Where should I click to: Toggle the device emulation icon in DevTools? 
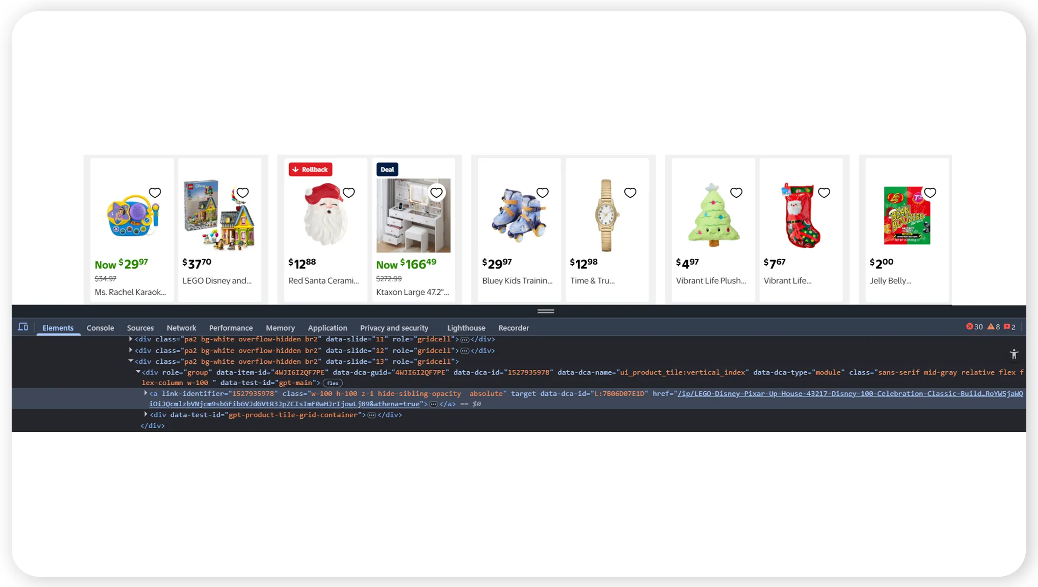23,327
